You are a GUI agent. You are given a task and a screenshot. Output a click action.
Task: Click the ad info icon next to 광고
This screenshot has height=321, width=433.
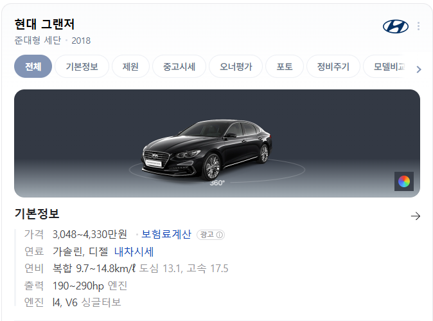[220, 235]
